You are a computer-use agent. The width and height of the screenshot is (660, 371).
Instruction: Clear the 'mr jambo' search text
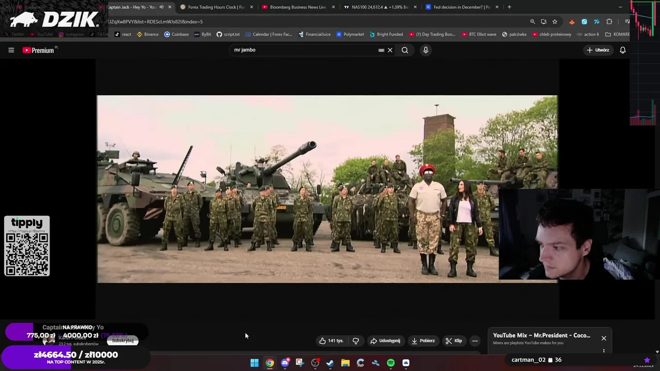pos(390,50)
